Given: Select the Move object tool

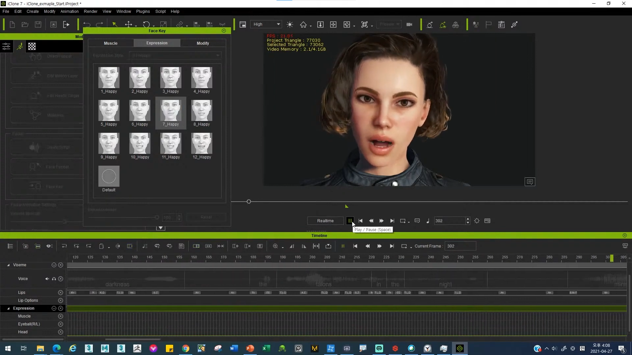Looking at the screenshot, I should 128,25.
